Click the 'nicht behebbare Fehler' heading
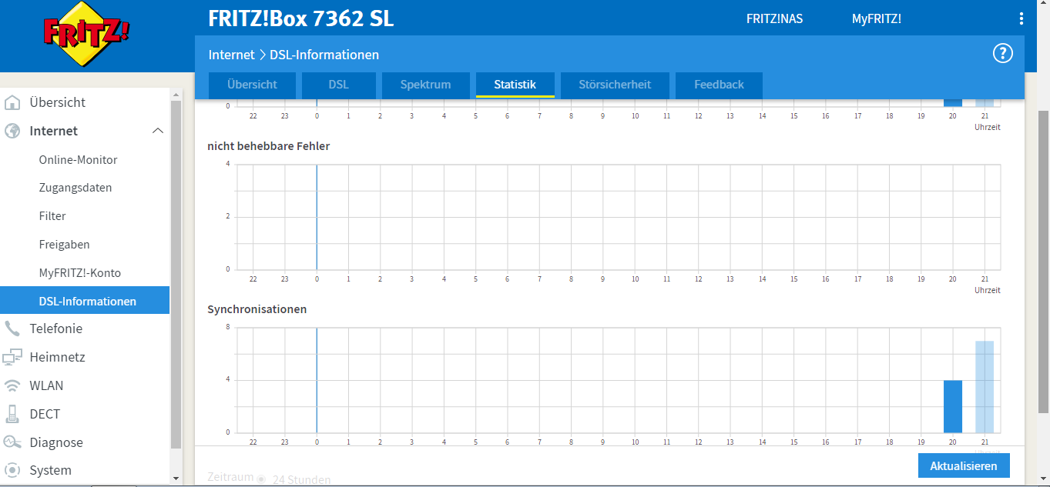1050x487 pixels. point(269,146)
